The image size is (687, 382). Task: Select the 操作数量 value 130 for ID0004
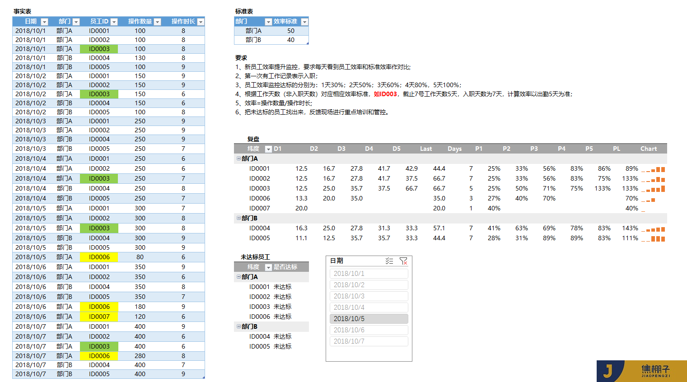click(x=140, y=58)
